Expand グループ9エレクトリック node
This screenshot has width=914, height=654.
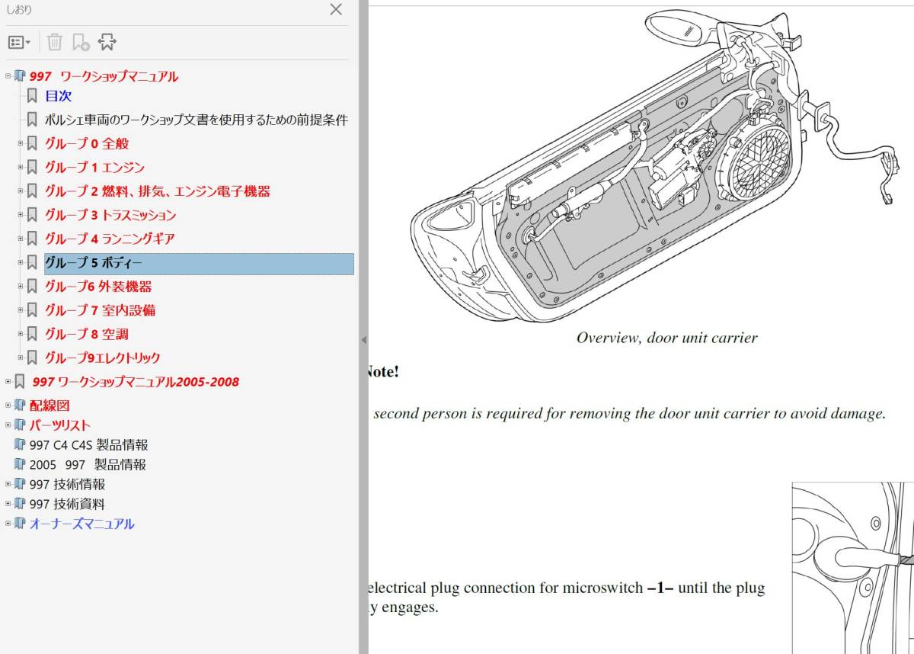(x=21, y=357)
